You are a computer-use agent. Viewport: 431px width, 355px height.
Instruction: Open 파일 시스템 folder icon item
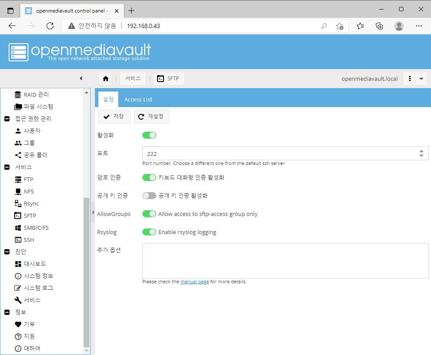pyautogui.click(x=34, y=107)
